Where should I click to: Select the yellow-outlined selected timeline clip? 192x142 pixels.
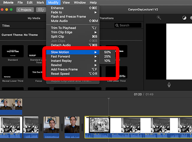138,127
